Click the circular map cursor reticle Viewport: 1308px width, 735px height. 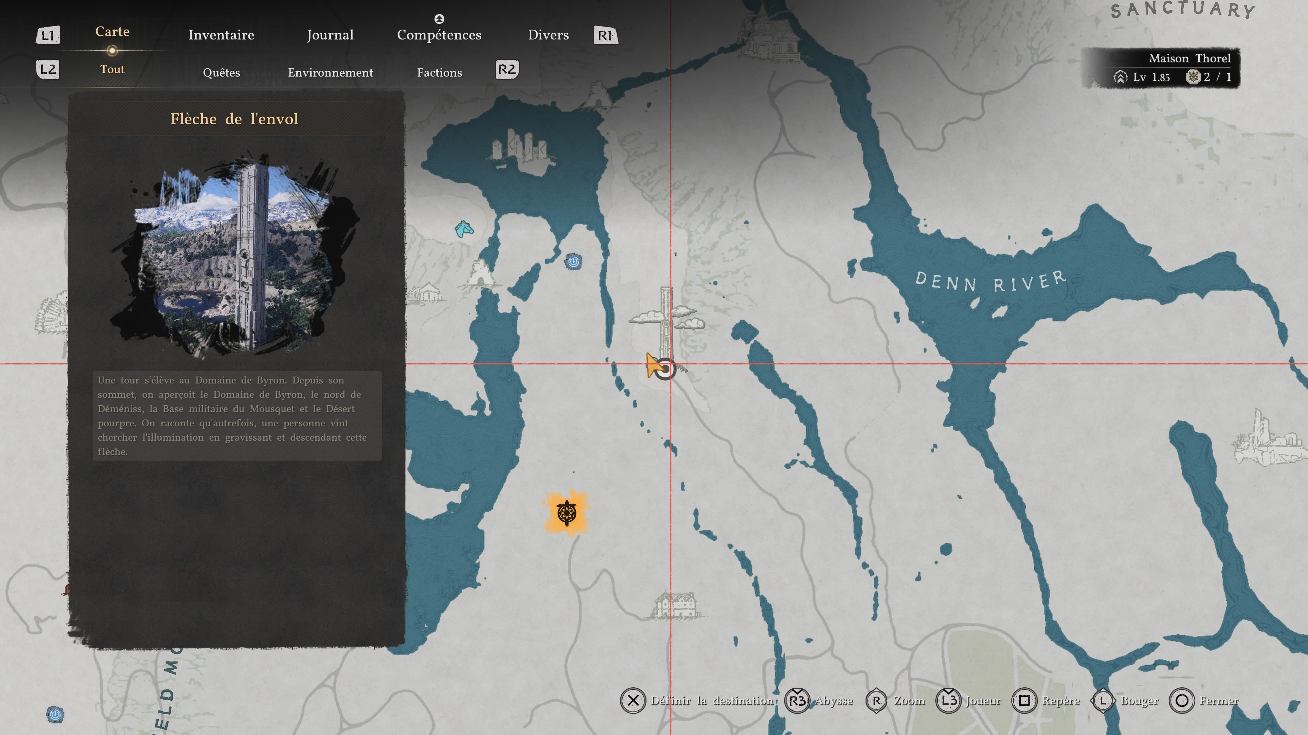[665, 369]
